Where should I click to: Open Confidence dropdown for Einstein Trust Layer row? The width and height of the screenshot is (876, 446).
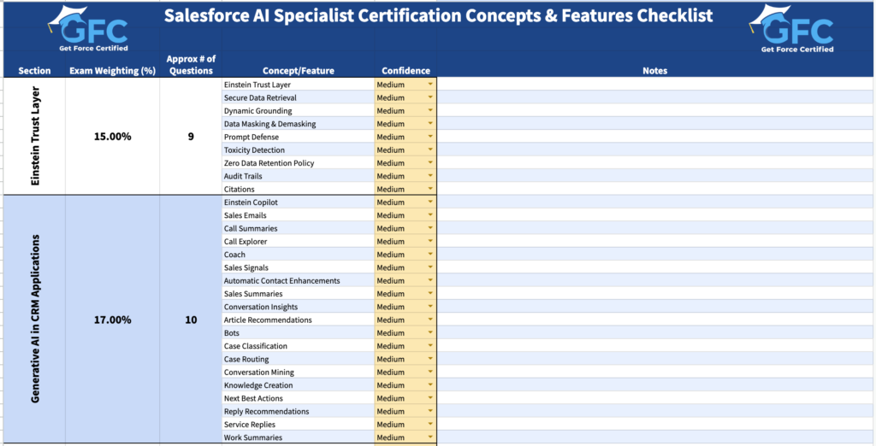pyautogui.click(x=430, y=85)
